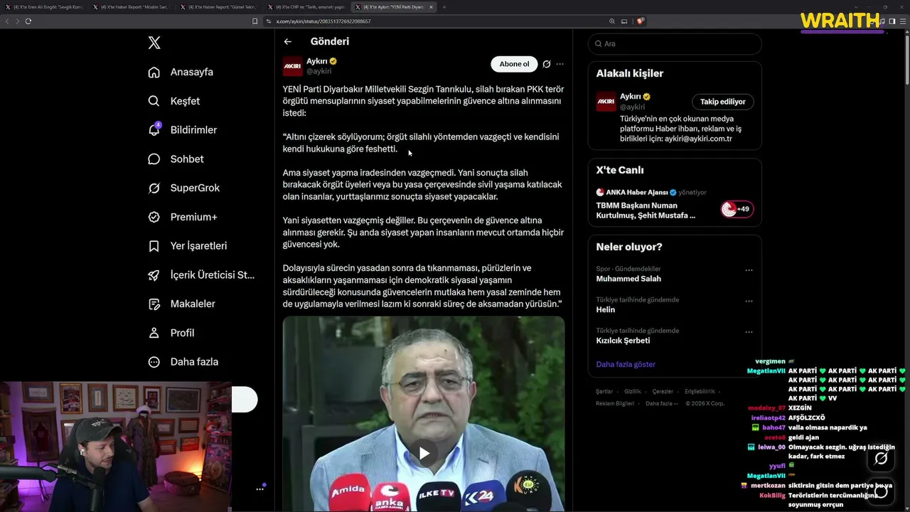The image size is (910, 512).
Task: Open options for Muhammed Salah trend
Action: [x=749, y=270]
